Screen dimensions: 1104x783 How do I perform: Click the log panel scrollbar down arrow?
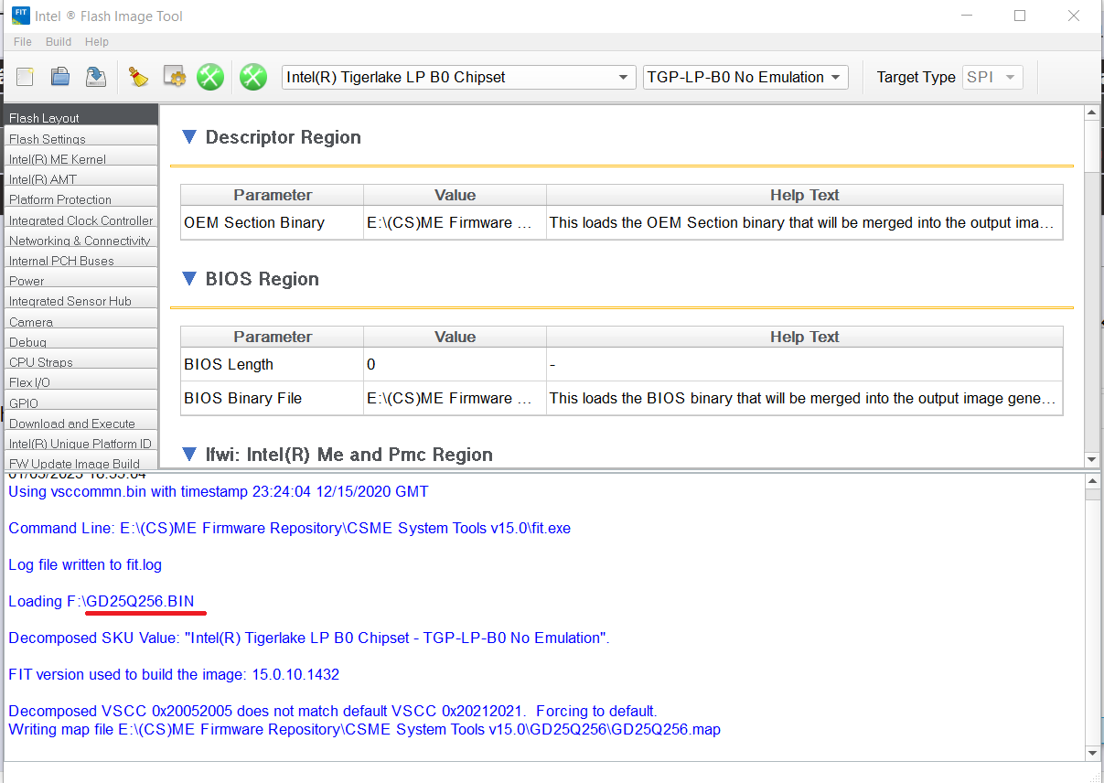coord(1091,753)
